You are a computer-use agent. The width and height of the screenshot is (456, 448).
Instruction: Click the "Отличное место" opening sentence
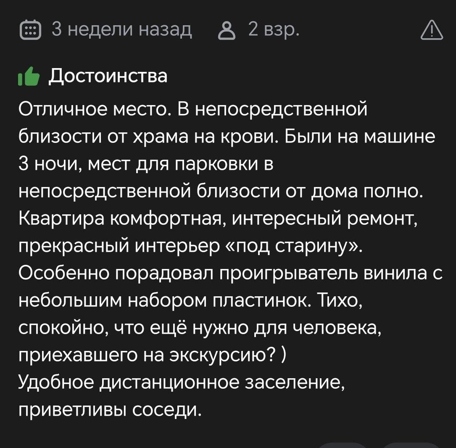click(x=94, y=109)
